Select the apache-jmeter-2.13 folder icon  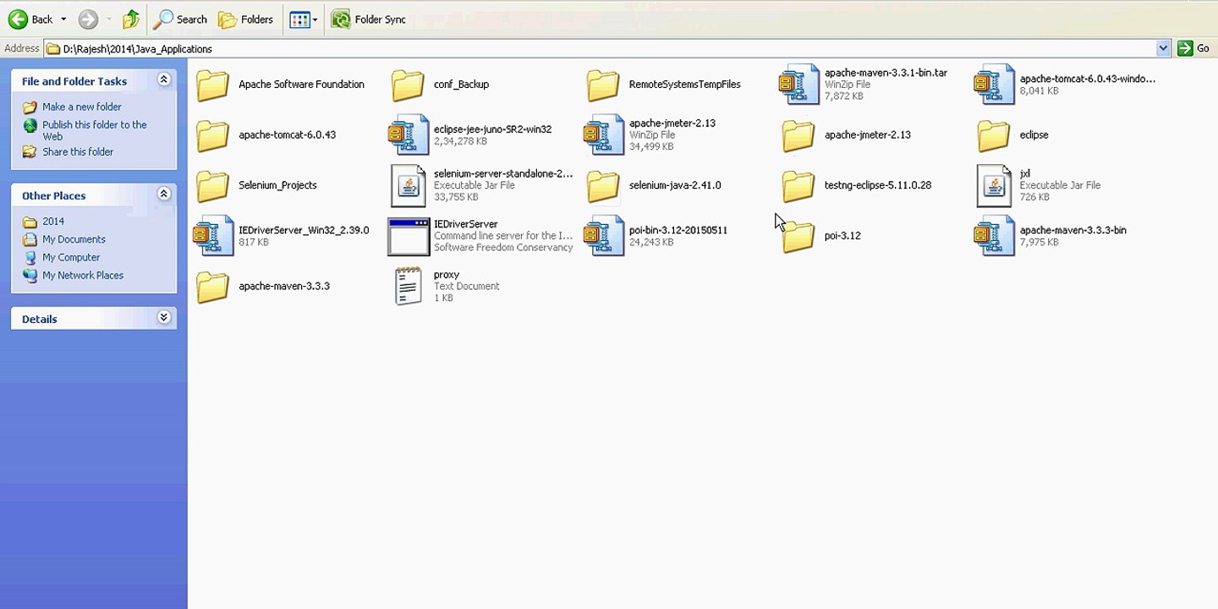[x=798, y=135]
